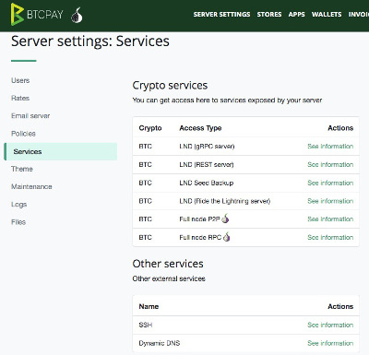Screen dimensions: 369x355
Task: Click the Tor onion beside Full node P2P
Action: coord(225,219)
